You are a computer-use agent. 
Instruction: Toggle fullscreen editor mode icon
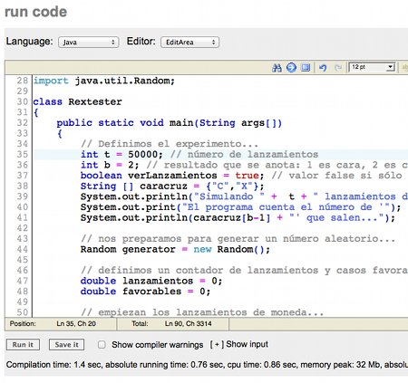[x=306, y=67]
